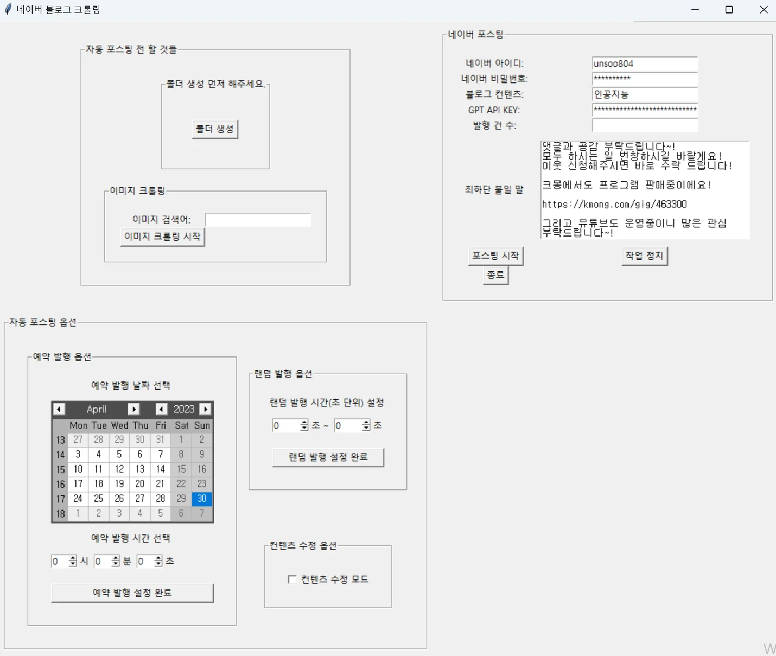
Task: Select April 30 highlighted in calendar
Action: pos(202,498)
